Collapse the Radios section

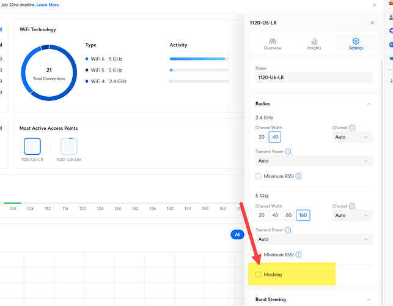coord(369,104)
